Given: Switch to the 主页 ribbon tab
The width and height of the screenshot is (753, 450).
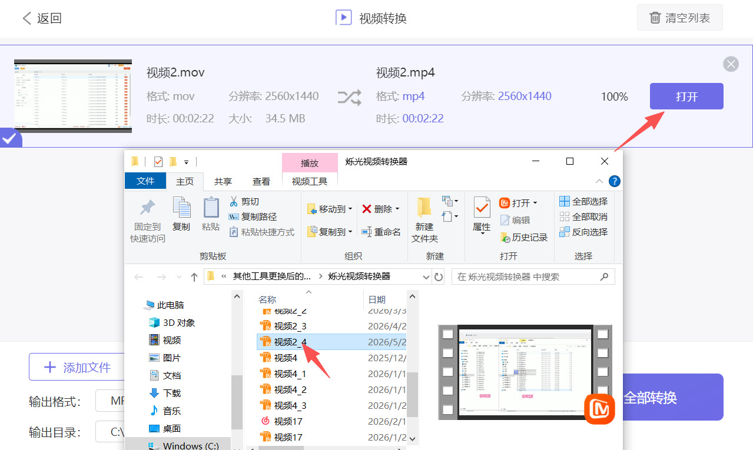Looking at the screenshot, I should [x=185, y=182].
